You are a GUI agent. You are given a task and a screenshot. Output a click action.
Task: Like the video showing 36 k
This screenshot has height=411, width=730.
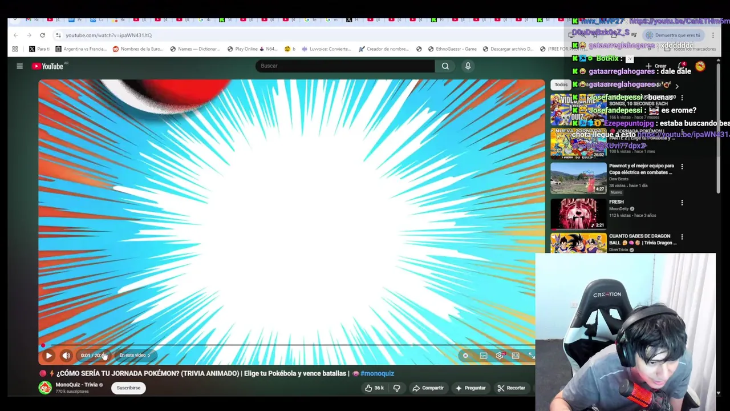(374, 388)
